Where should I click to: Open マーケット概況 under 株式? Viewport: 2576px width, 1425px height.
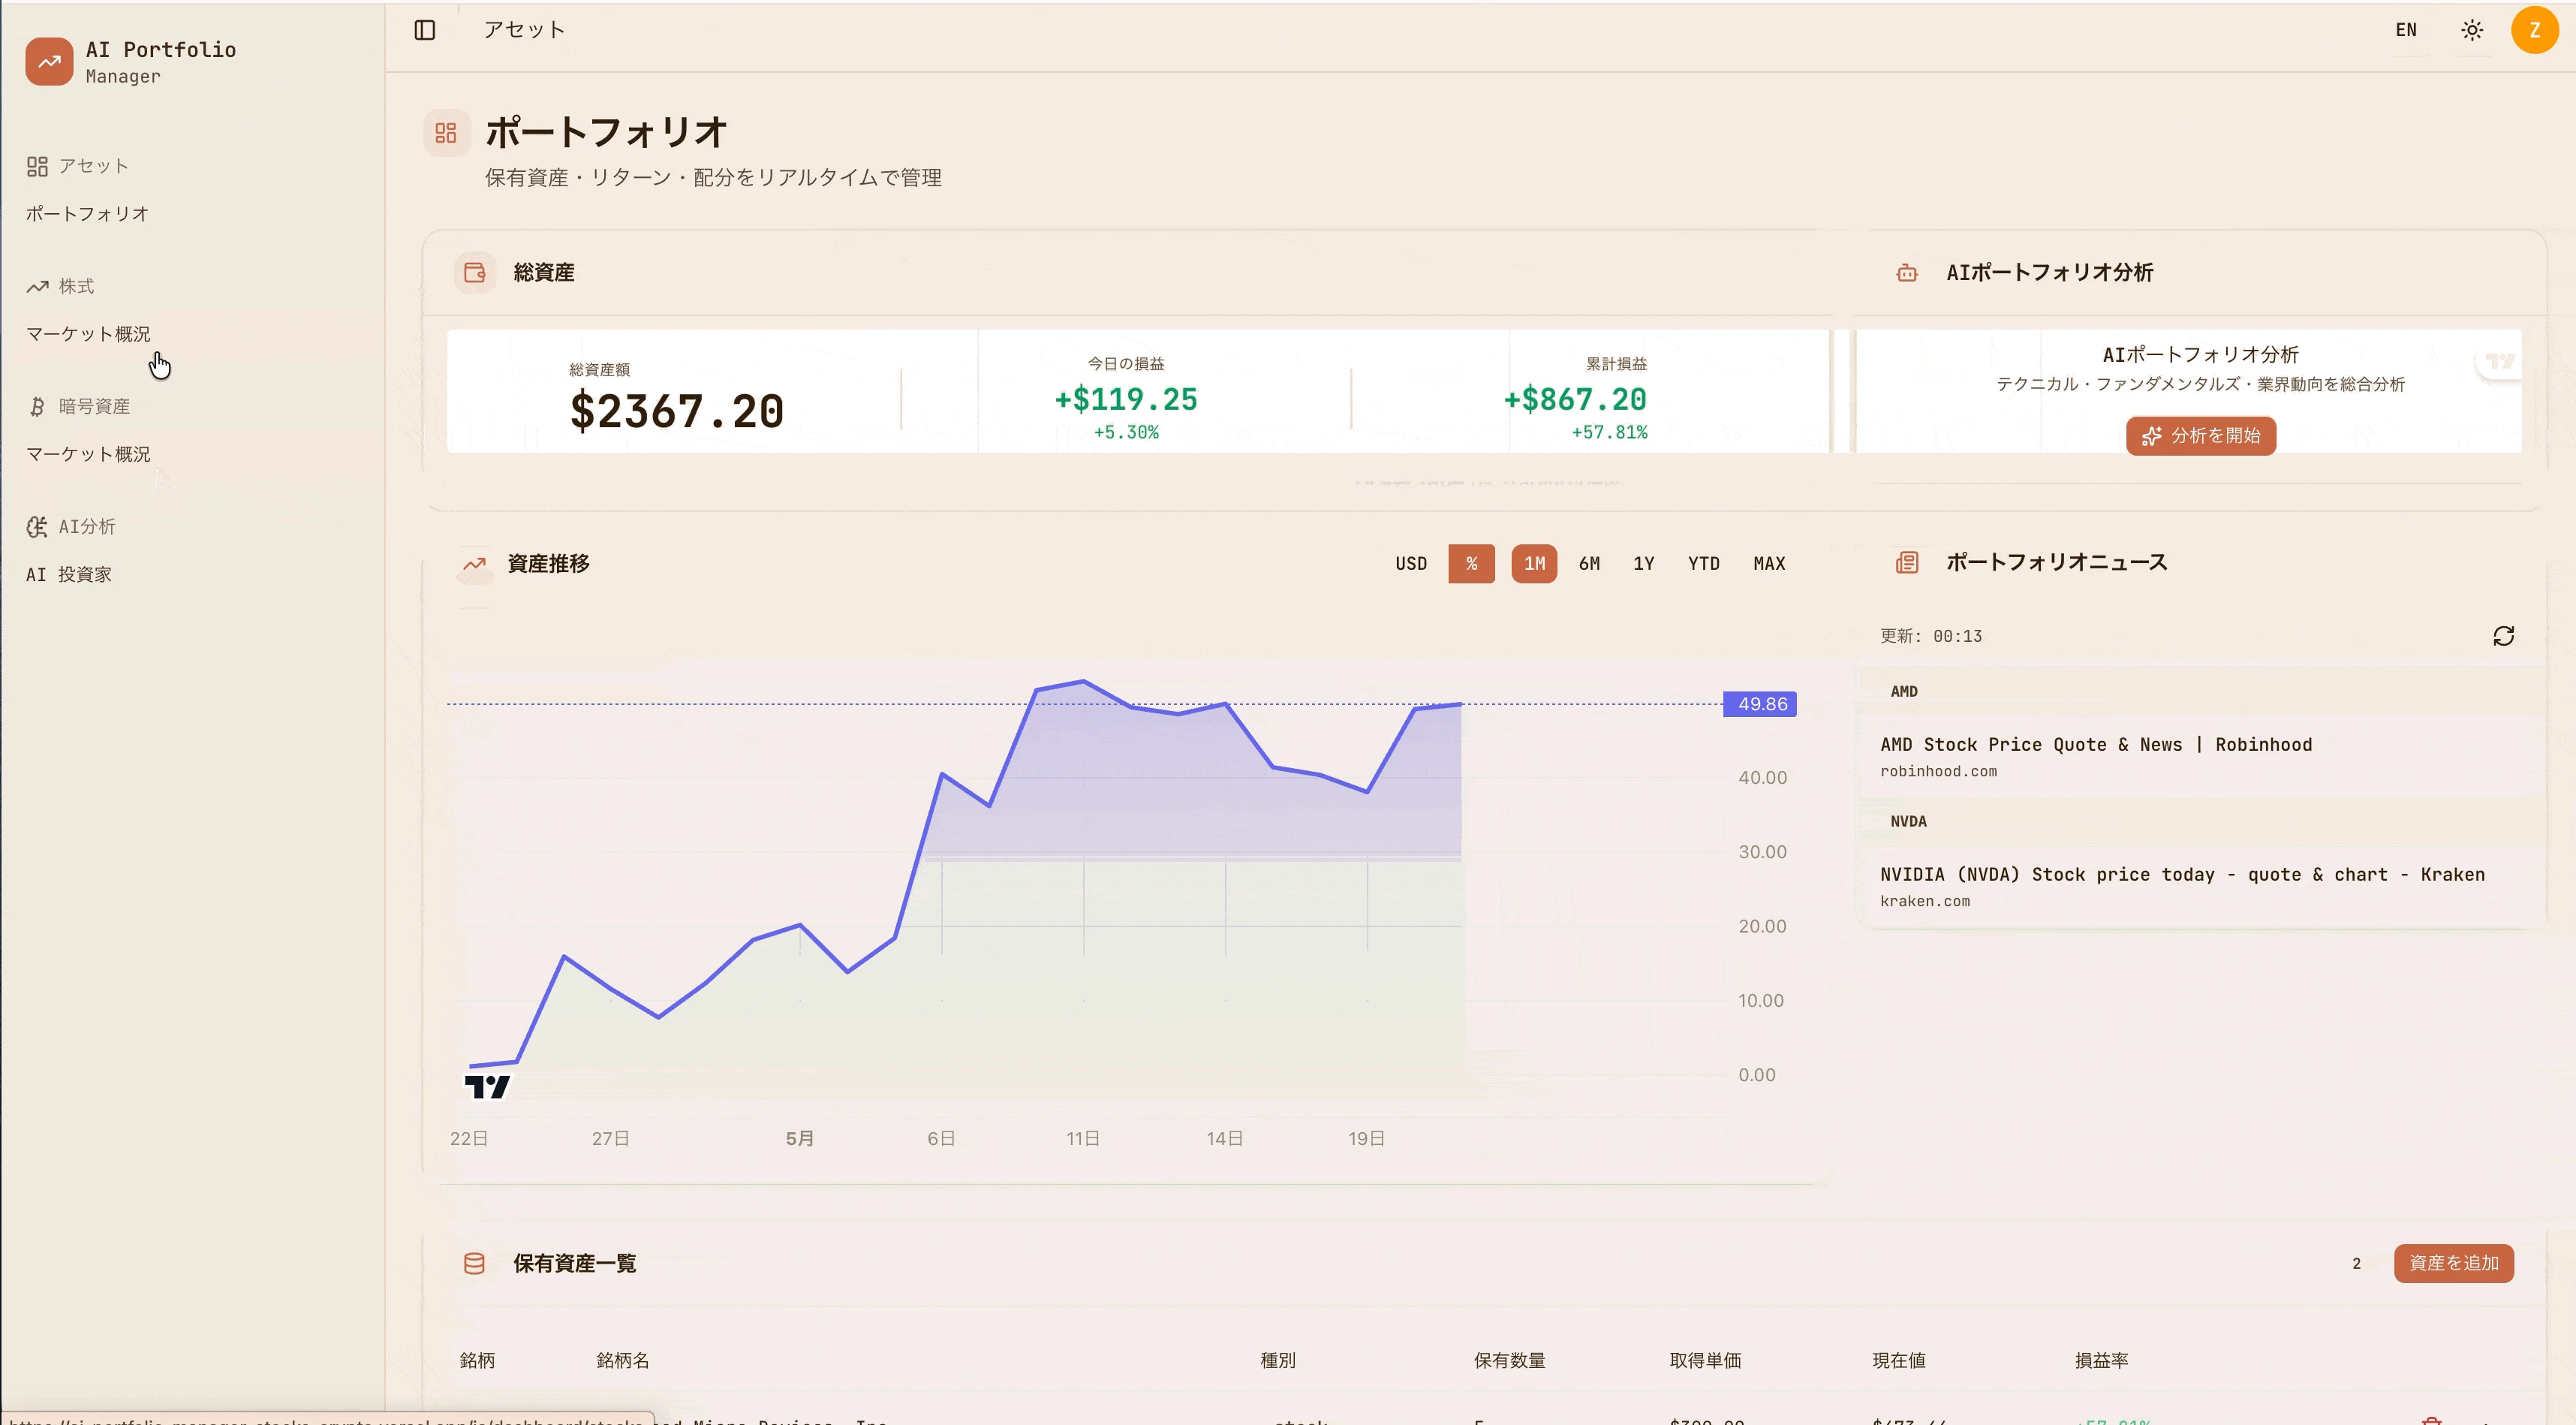click(x=88, y=333)
